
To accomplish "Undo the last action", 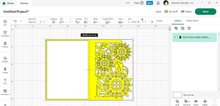I will coord(15,21).
